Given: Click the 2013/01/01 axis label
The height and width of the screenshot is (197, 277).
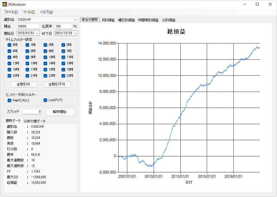Looking at the screenshot, I should click(x=180, y=176).
